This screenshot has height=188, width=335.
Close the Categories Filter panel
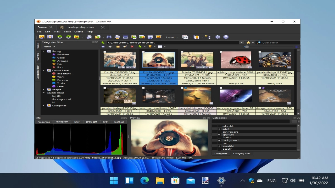point(97,42)
